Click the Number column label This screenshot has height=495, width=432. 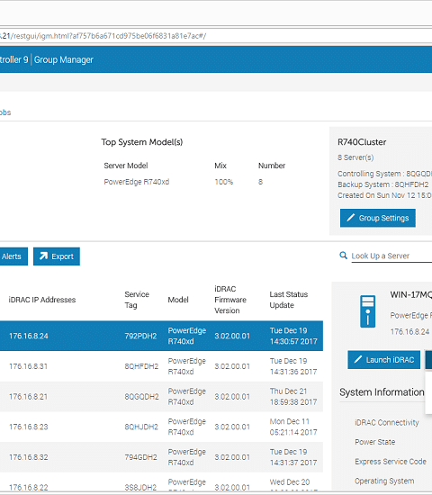click(272, 166)
